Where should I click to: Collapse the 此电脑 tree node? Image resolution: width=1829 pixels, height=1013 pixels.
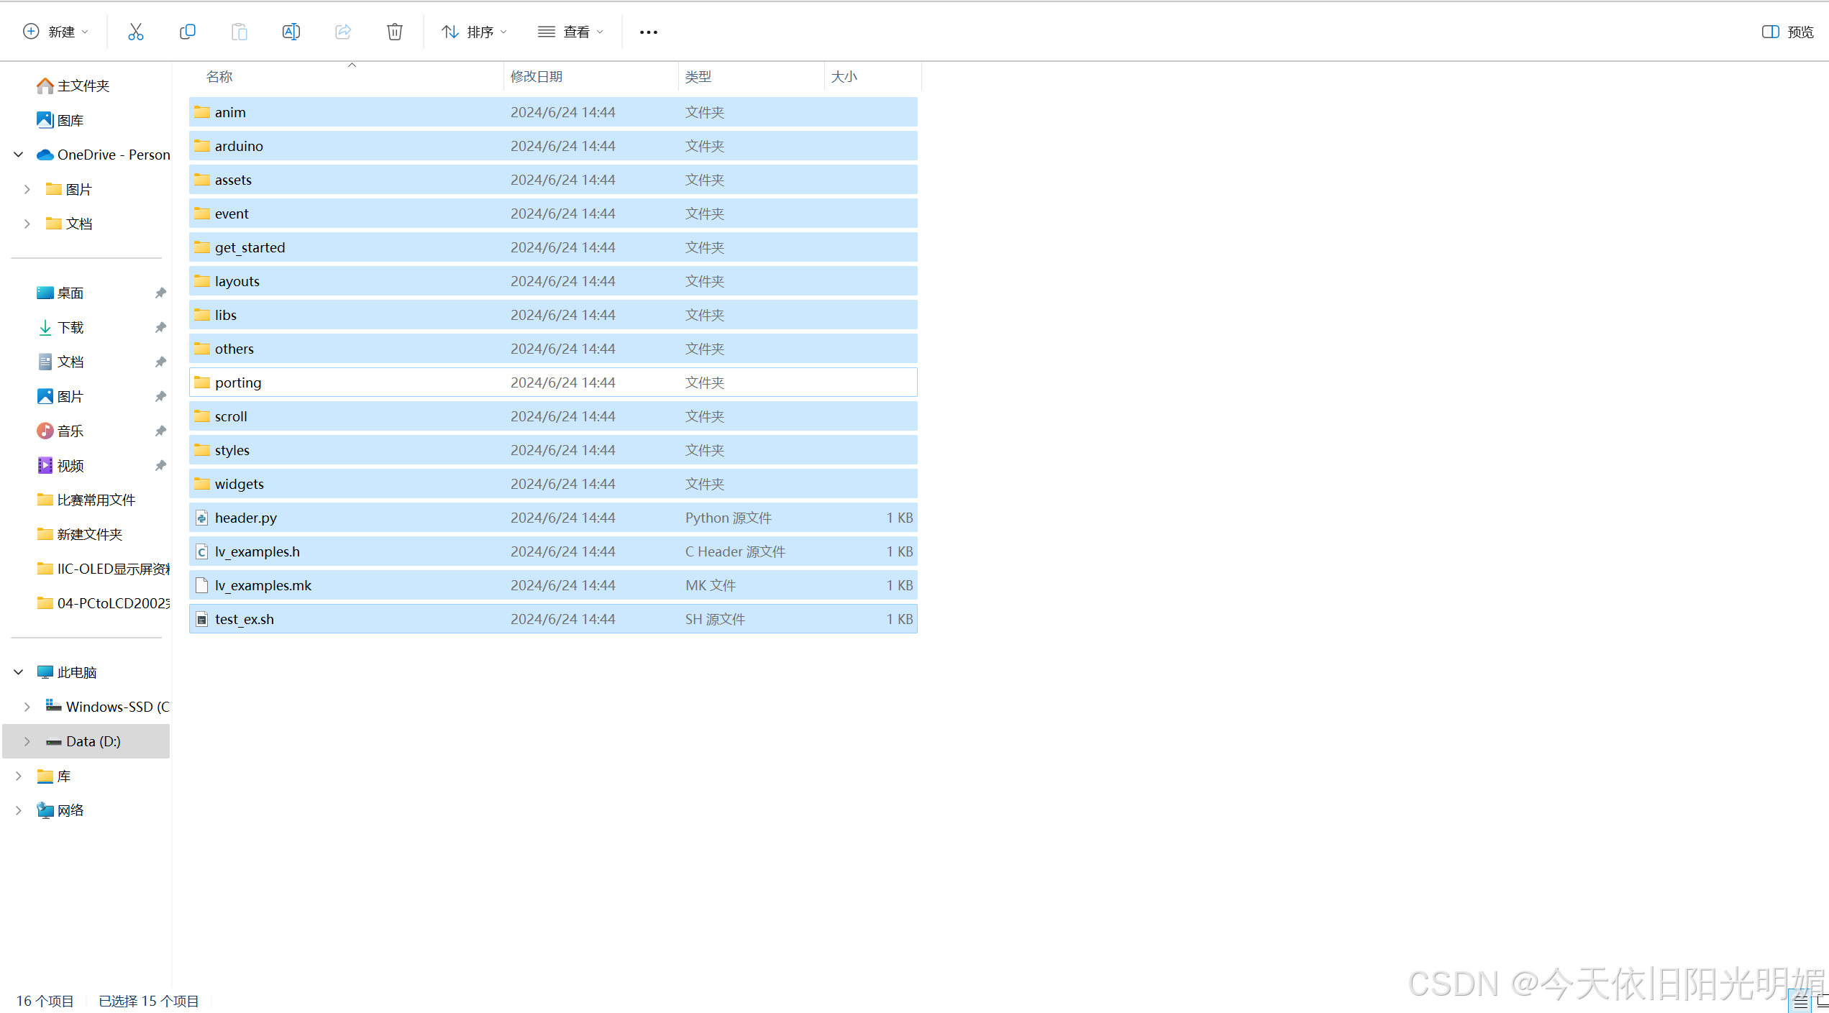pos(18,671)
